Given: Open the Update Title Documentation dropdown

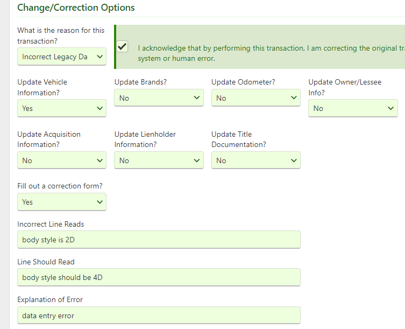Looking at the screenshot, I should pos(255,160).
